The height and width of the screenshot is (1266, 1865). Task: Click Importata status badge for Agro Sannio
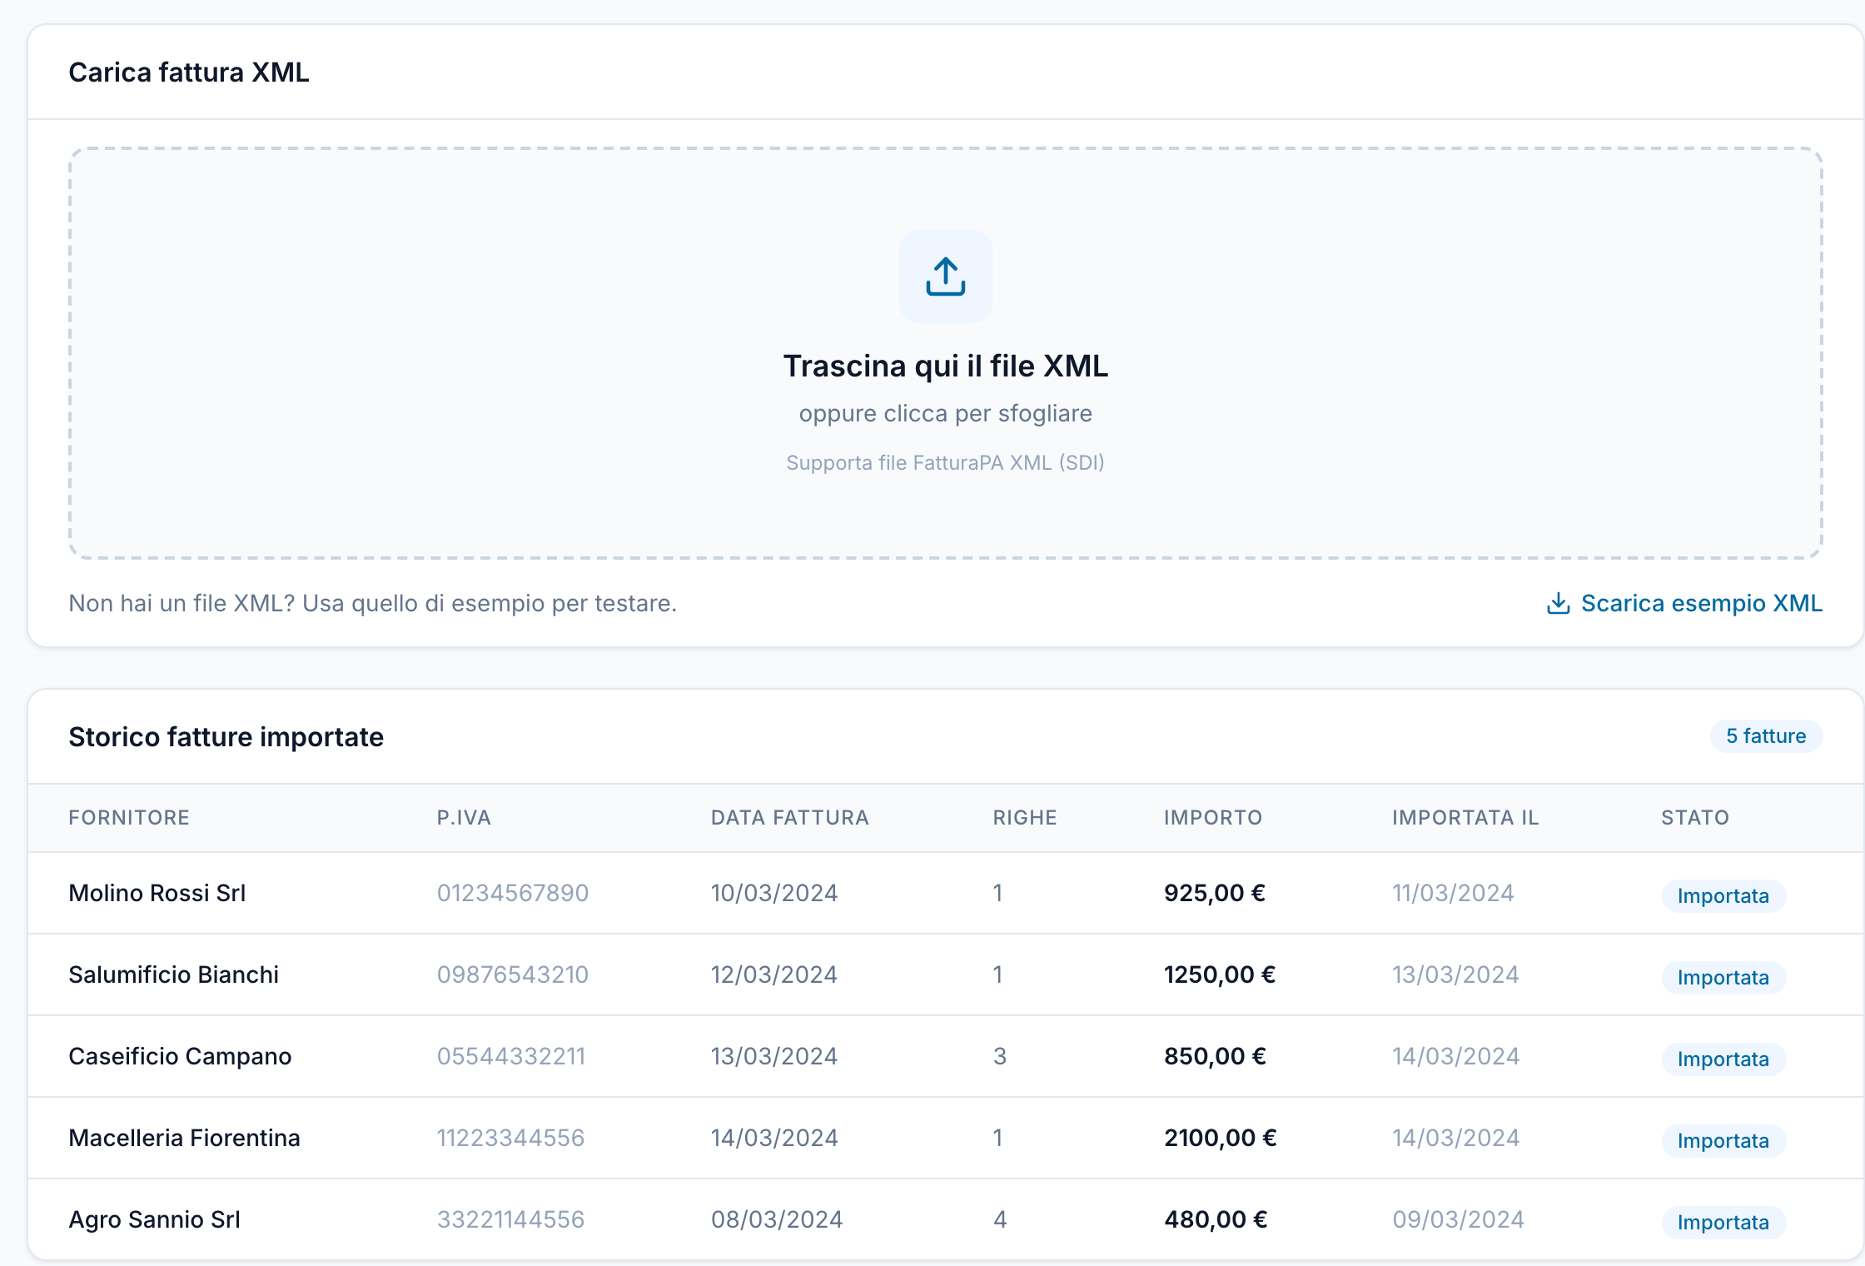click(x=1723, y=1223)
